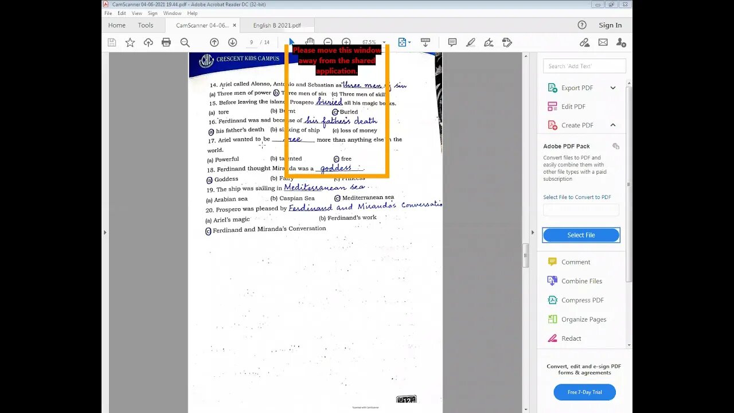This screenshot has height=413, width=734.
Task: Switch to the English B 2021.pdf tab
Action: click(x=277, y=25)
